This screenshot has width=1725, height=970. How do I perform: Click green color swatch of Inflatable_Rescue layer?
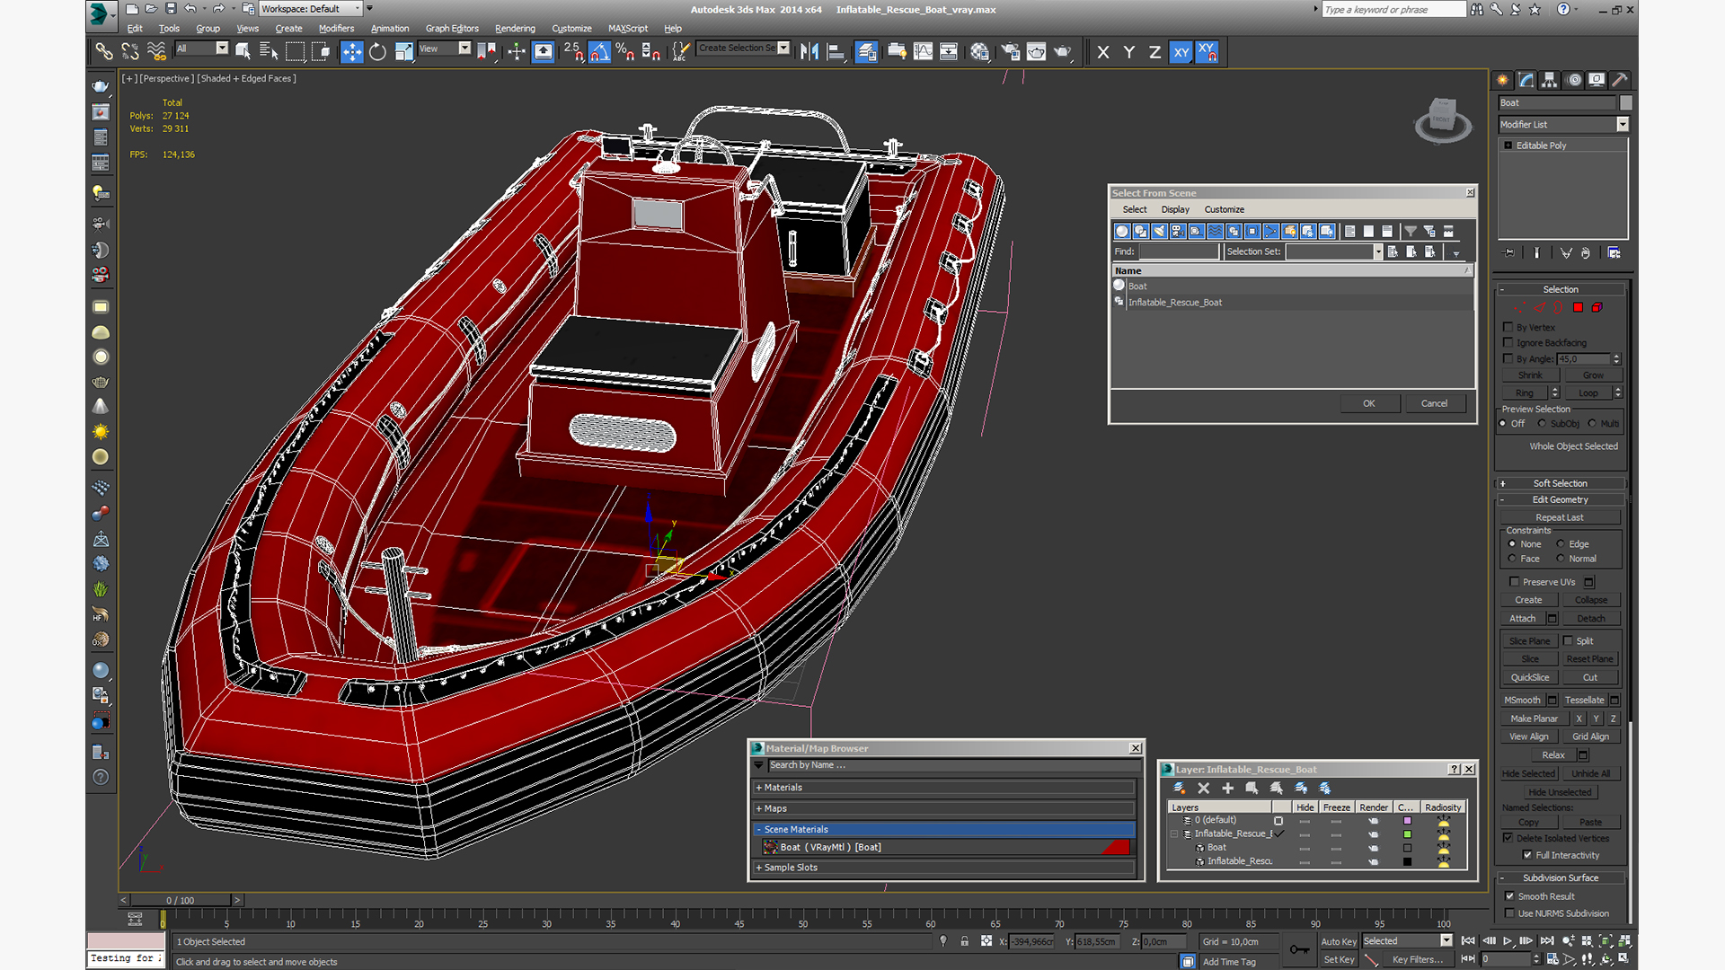(x=1407, y=834)
